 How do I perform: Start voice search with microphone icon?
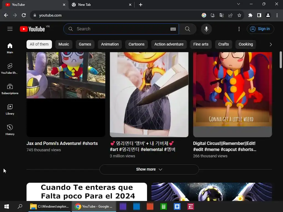tap(206, 29)
